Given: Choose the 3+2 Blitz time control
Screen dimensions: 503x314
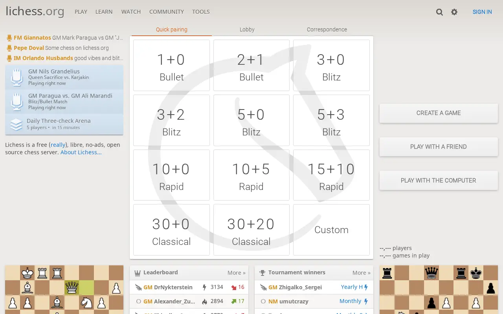Looking at the screenshot, I should [172, 120].
